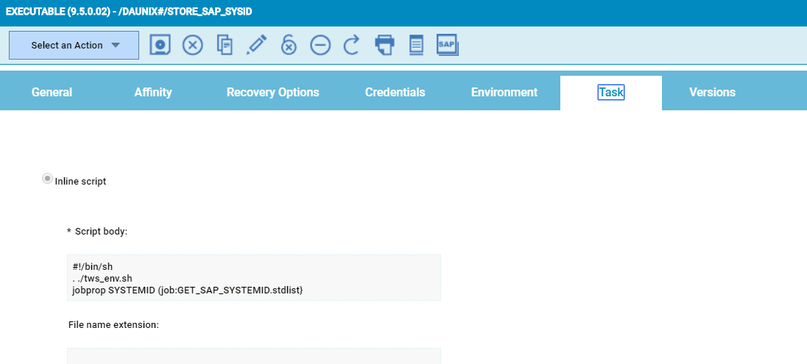
Task: Switch to the Environment tab
Action: click(504, 93)
